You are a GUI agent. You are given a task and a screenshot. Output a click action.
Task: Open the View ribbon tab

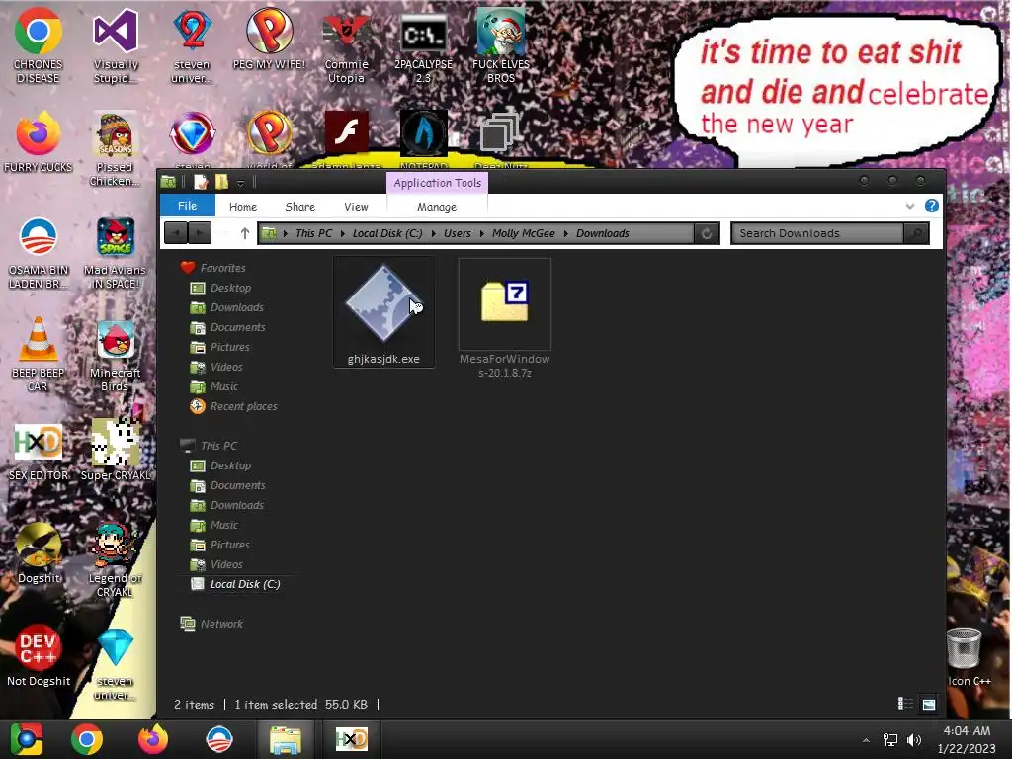[x=356, y=207]
